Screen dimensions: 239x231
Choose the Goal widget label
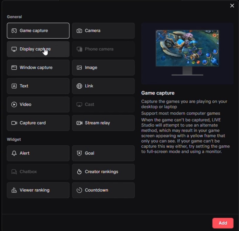[x=90, y=153]
